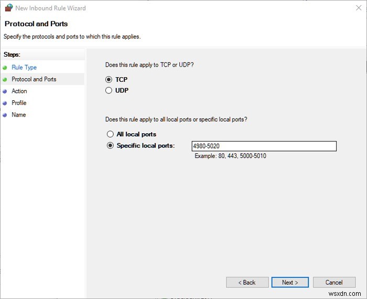
Task: Click the firewall wizard title bar icon
Action: pos(8,8)
